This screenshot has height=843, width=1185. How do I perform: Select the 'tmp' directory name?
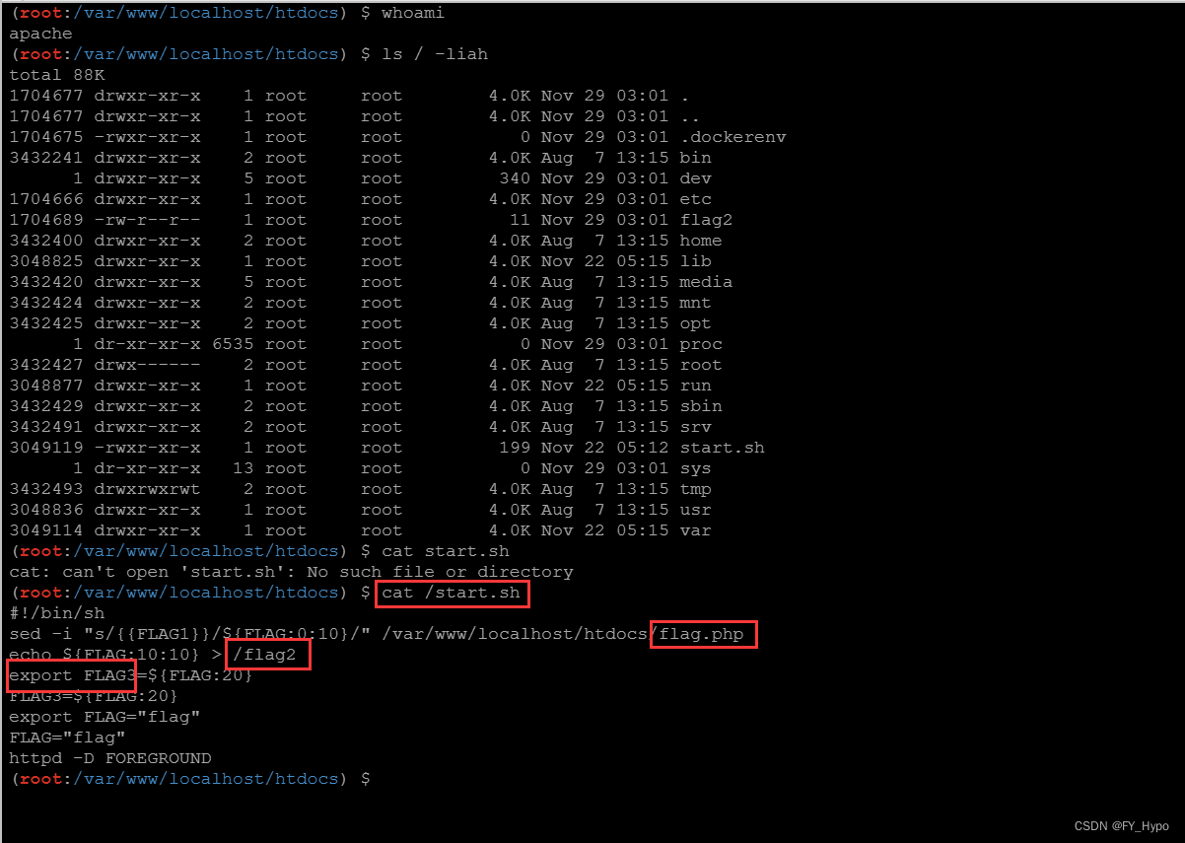695,489
